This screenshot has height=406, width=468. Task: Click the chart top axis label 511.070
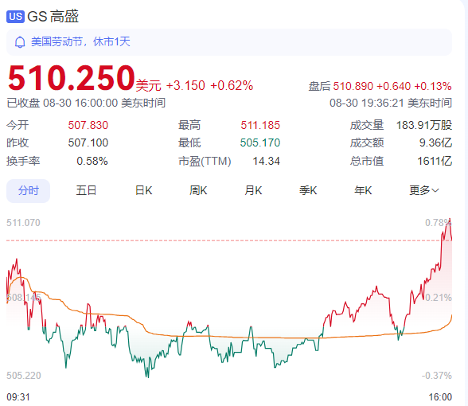[x=23, y=223]
